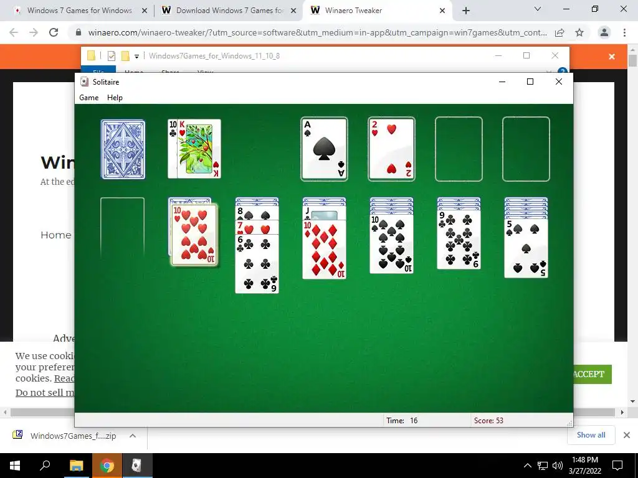The image size is (638, 478).
Task: Open the Quick Access dropdown in Explorer window
Action: point(136,57)
